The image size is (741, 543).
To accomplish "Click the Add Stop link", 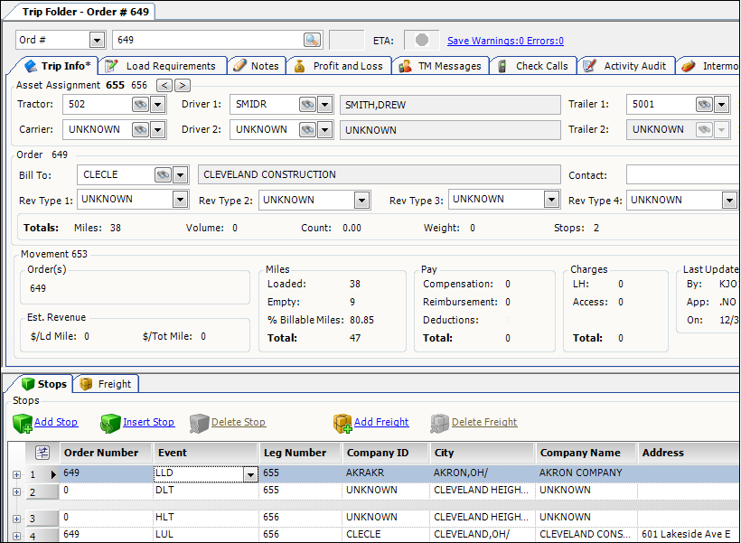I will pos(55,422).
